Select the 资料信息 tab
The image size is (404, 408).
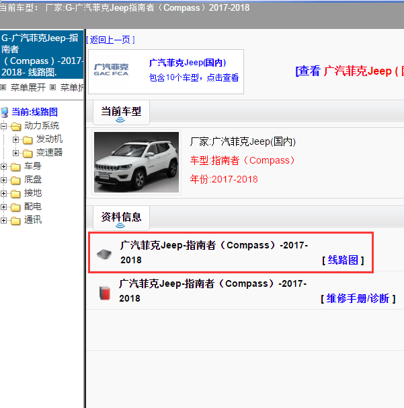(121, 217)
